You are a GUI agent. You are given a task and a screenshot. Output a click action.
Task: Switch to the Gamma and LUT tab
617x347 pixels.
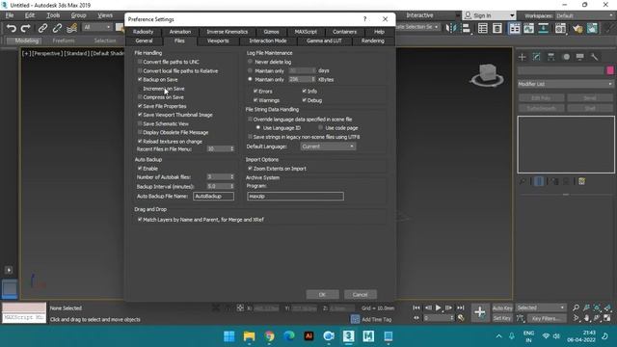pos(324,40)
